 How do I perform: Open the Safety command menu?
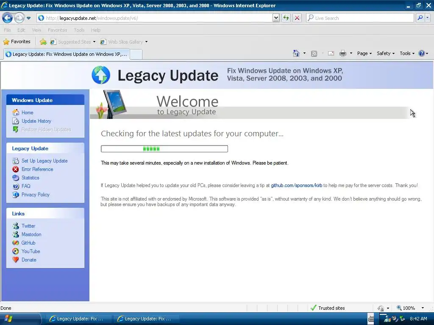point(386,53)
